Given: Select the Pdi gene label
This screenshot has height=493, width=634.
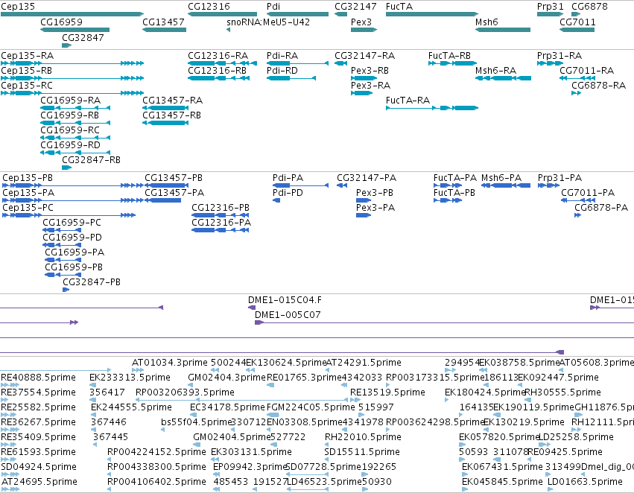Looking at the screenshot, I should (273, 7).
